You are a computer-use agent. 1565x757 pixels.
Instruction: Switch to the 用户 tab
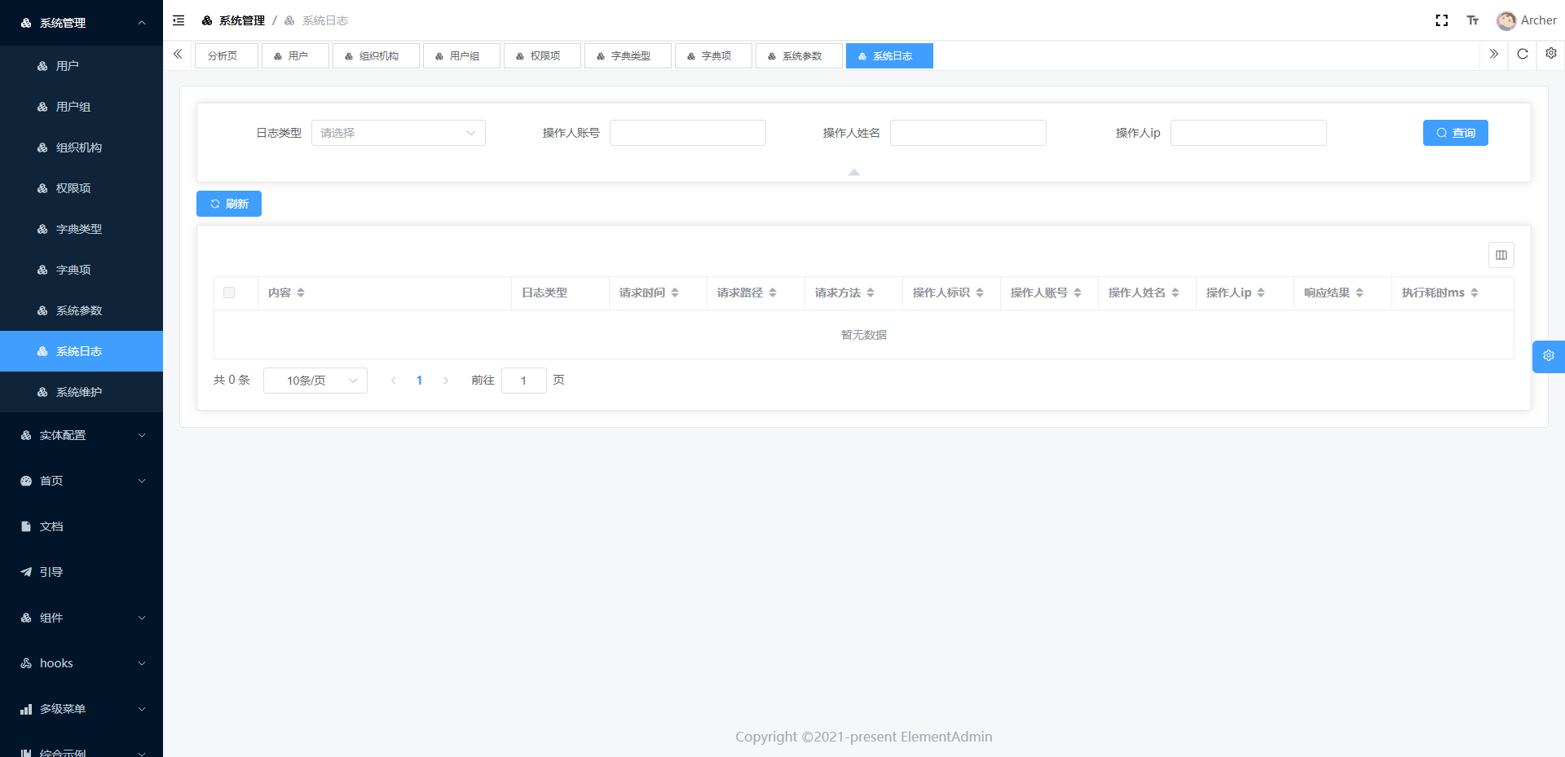point(295,55)
